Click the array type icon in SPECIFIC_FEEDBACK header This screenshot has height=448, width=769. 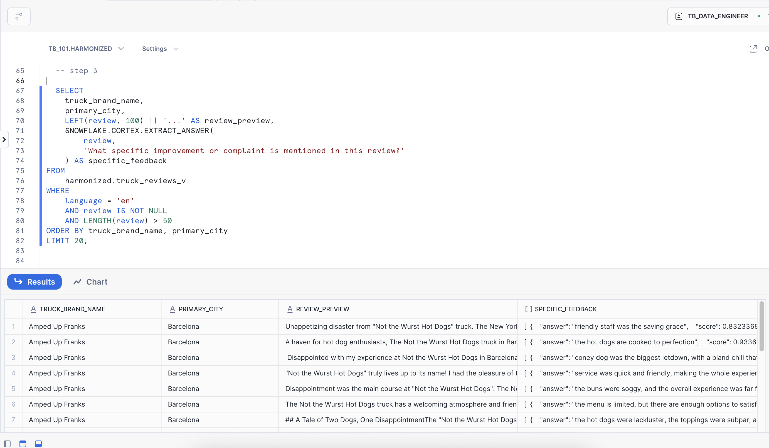point(528,309)
